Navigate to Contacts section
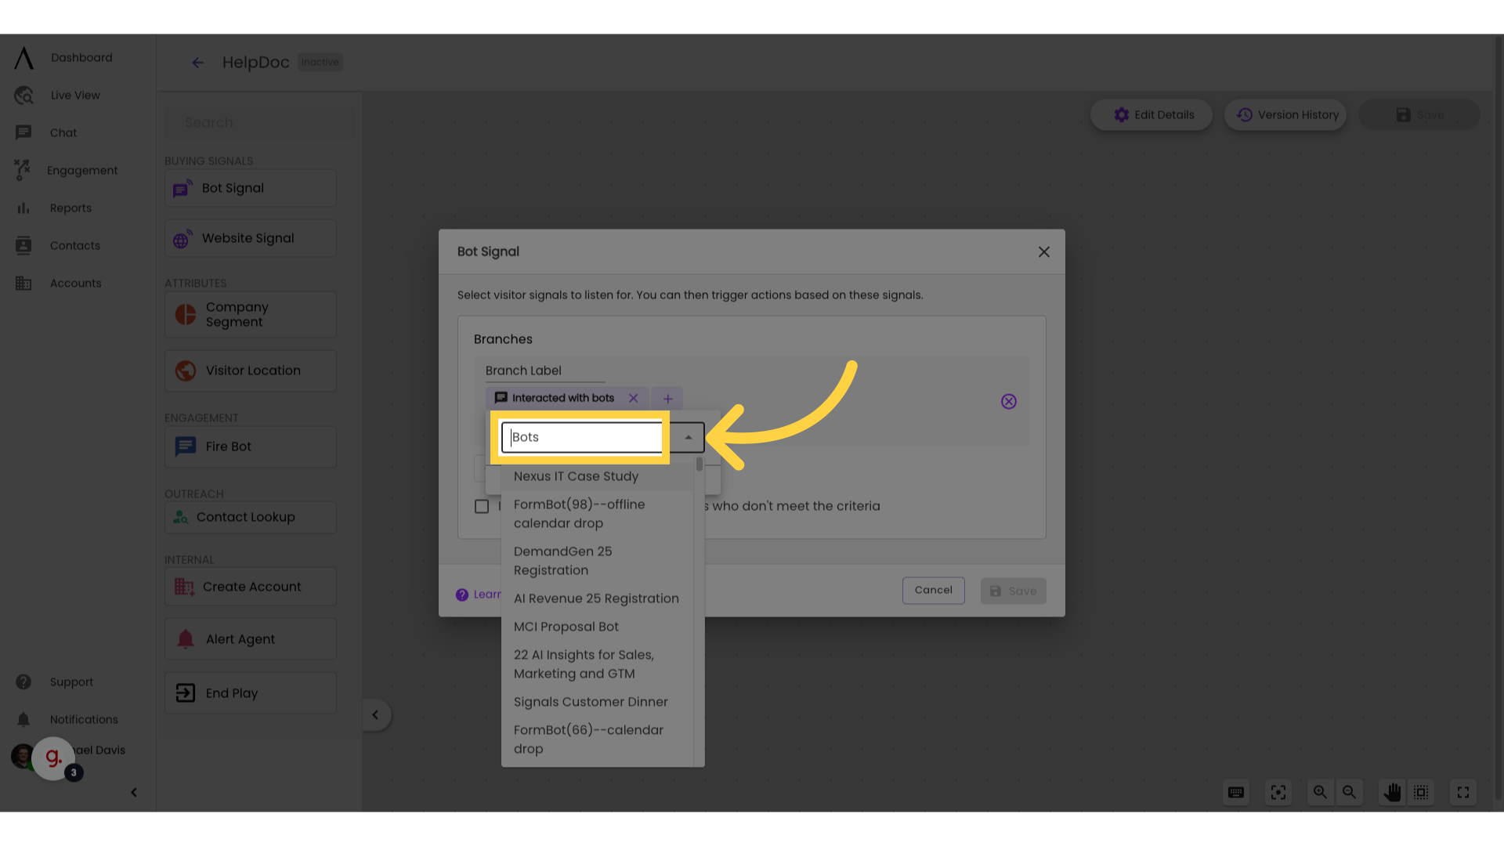 click(74, 245)
